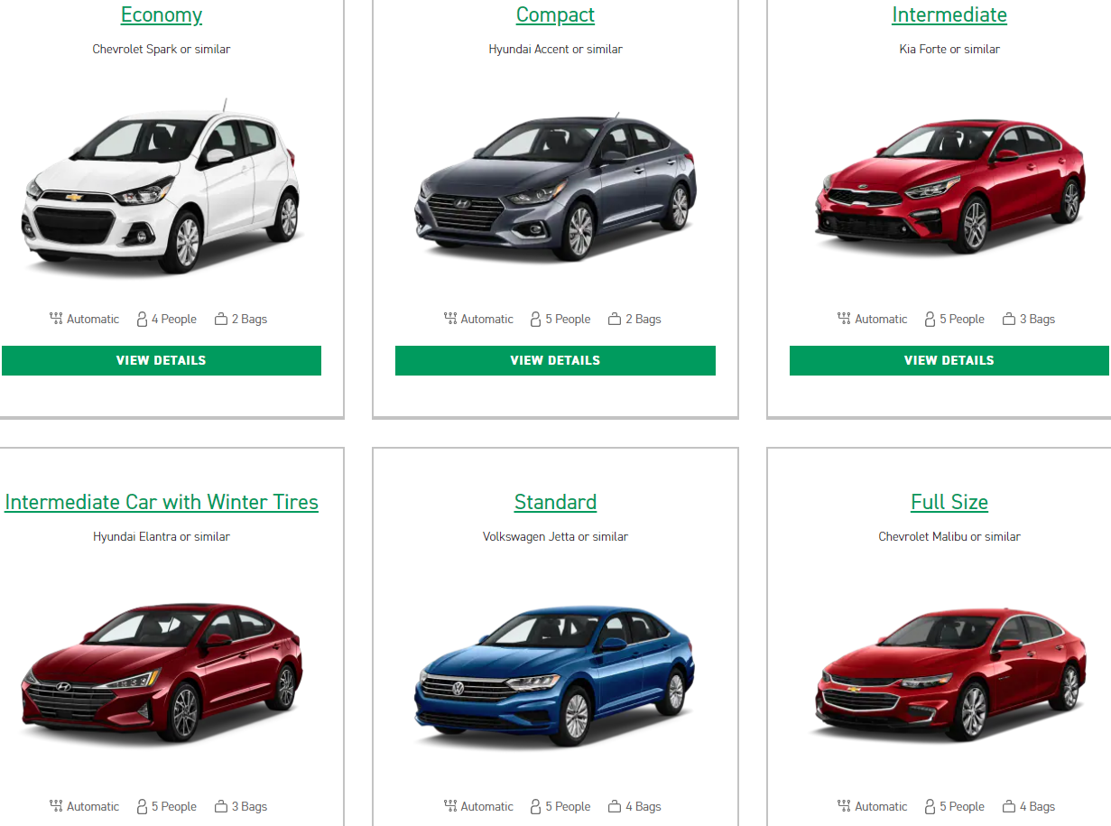Select the white Chevrolet Spark image
1111x826 pixels.
[162, 187]
